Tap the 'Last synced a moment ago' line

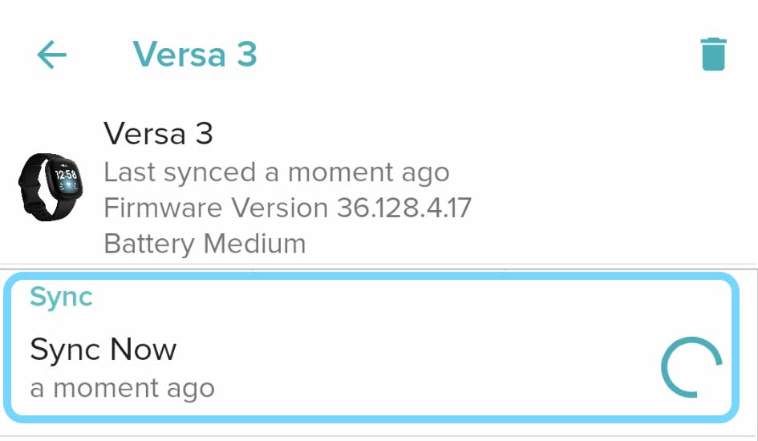(276, 172)
